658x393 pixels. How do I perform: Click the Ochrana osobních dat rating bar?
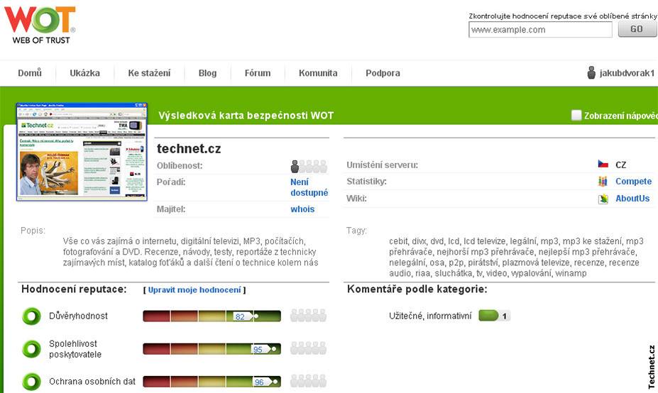(x=212, y=382)
